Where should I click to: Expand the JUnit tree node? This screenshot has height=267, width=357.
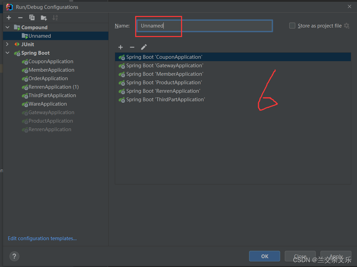7,44
